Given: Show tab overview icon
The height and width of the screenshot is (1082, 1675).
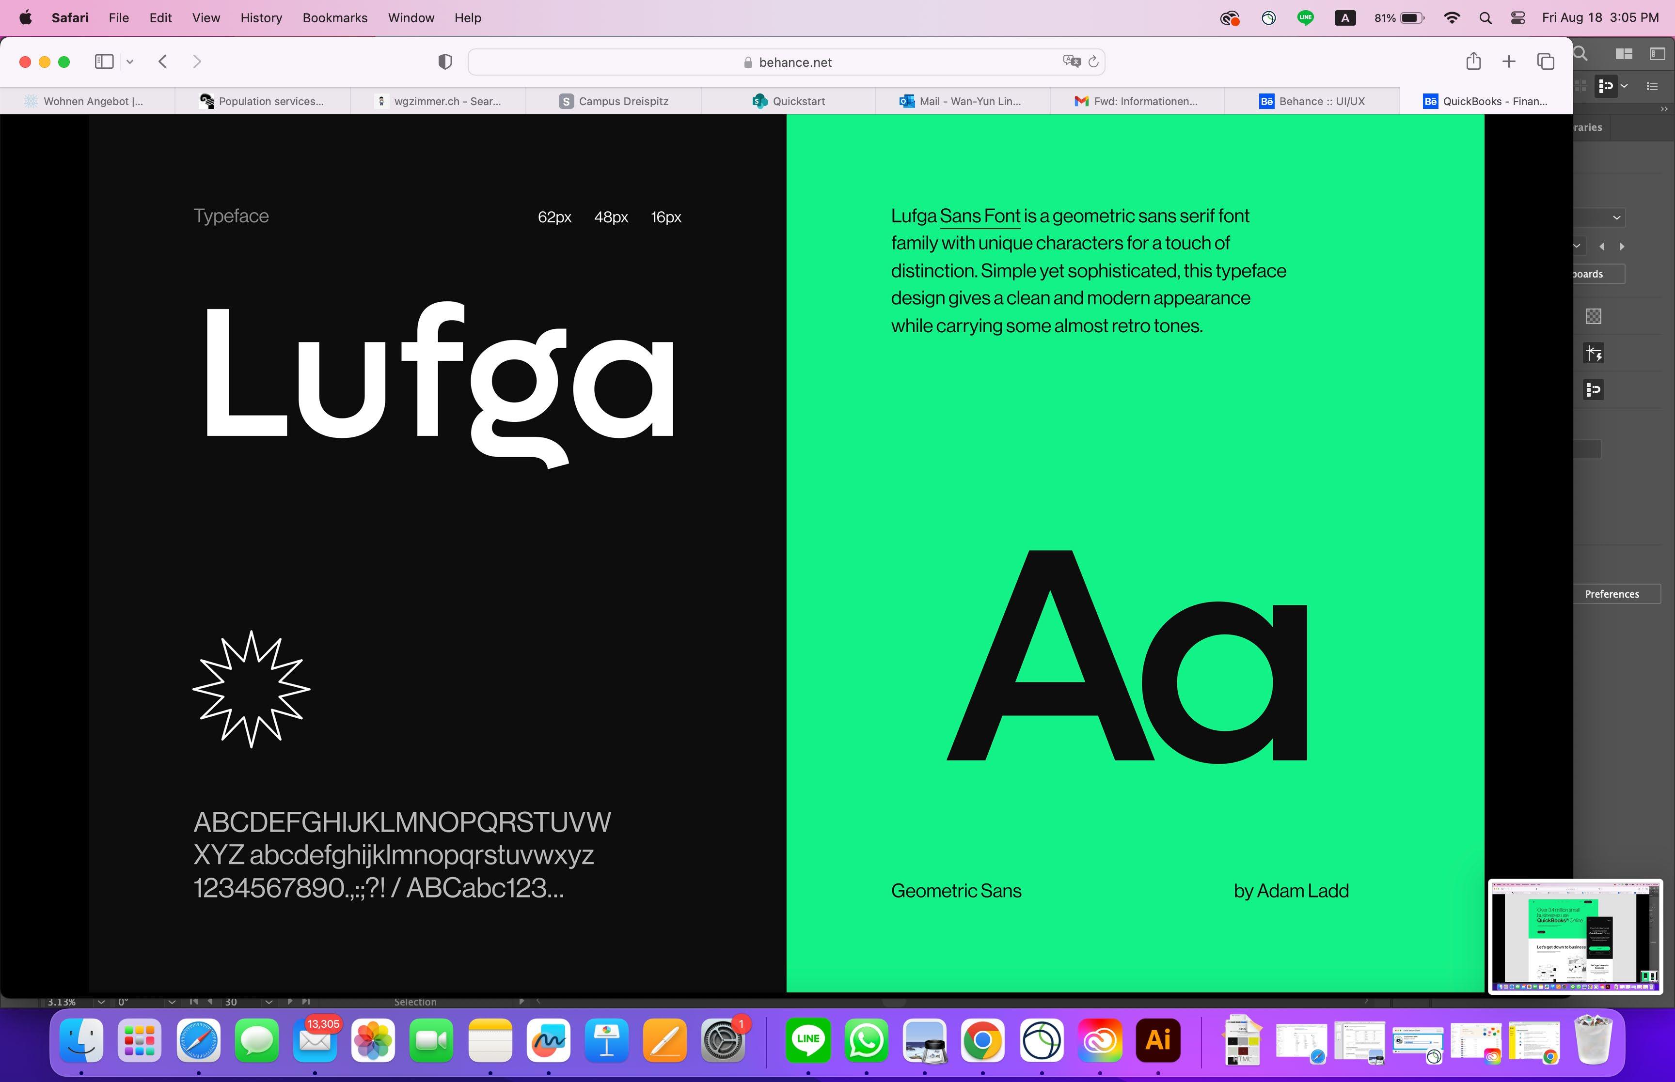Looking at the screenshot, I should (1546, 62).
